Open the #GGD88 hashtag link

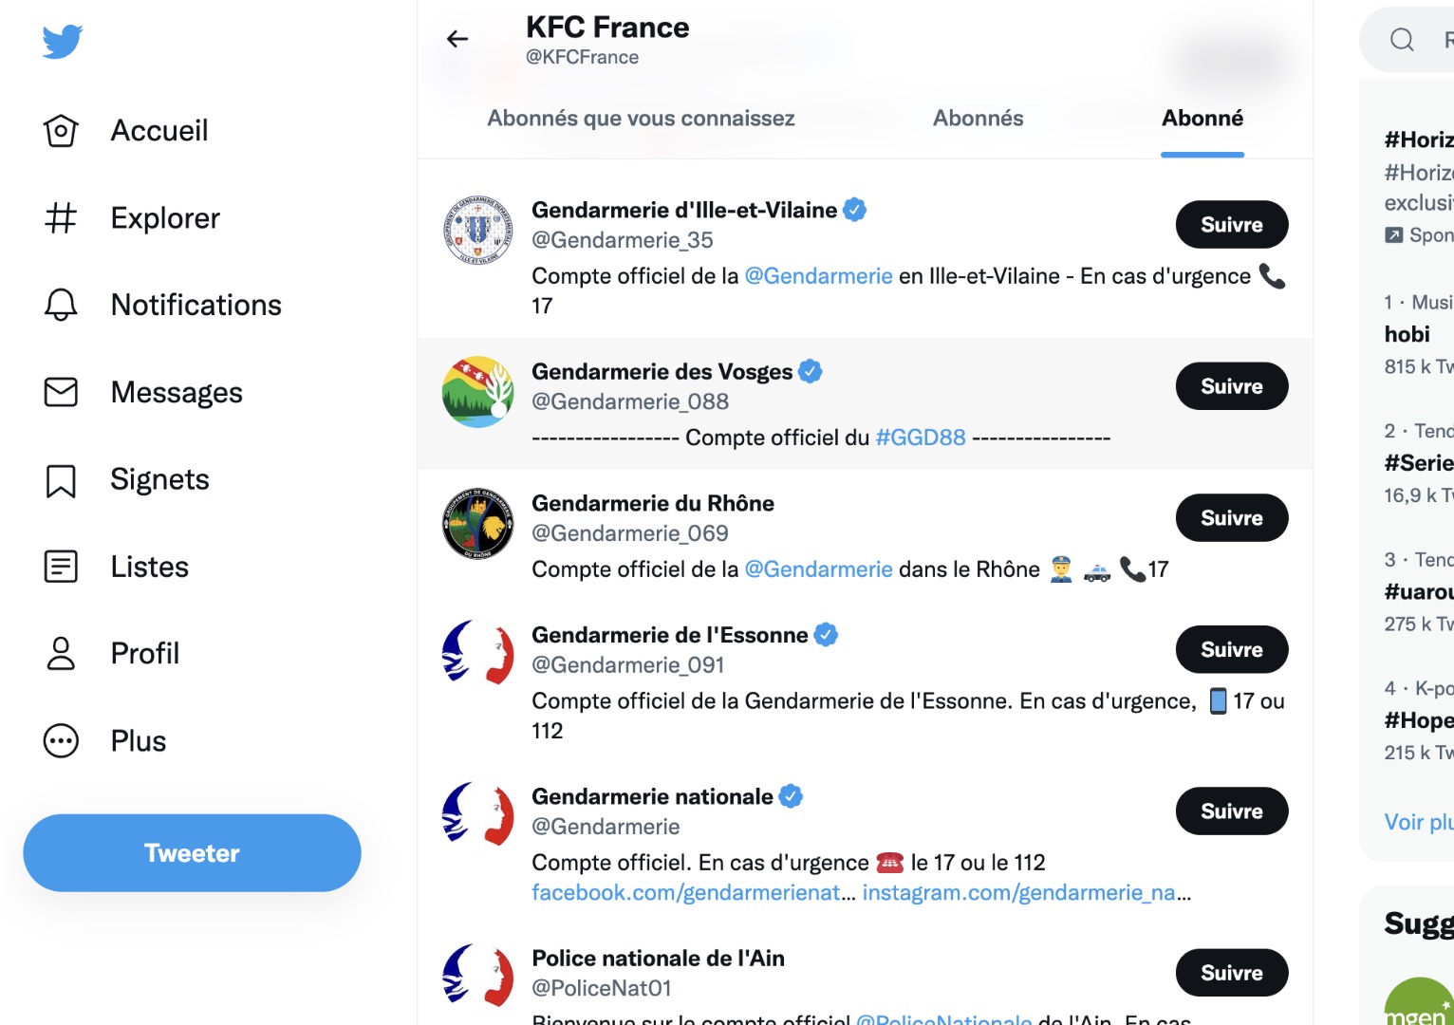pos(920,438)
